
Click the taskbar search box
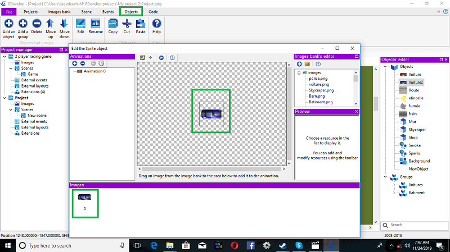[72, 246]
